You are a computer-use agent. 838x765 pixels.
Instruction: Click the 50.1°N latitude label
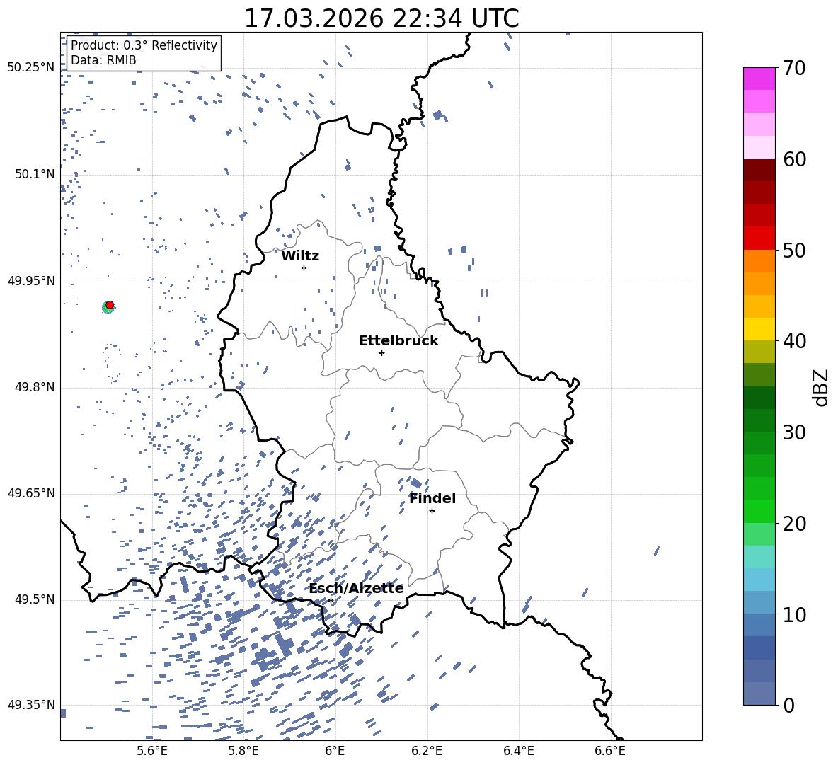point(35,174)
